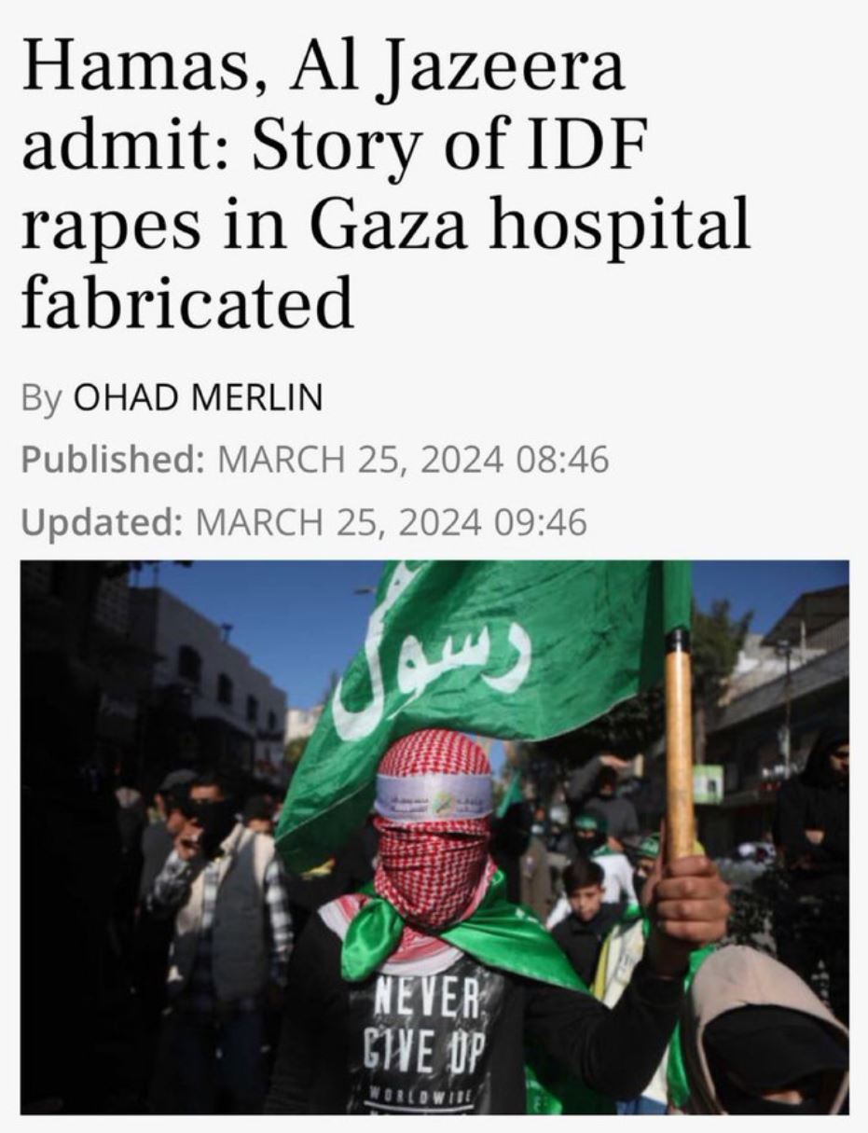Open the author link OHAD MERLIN
The height and width of the screenshot is (1133, 868).
(198, 398)
